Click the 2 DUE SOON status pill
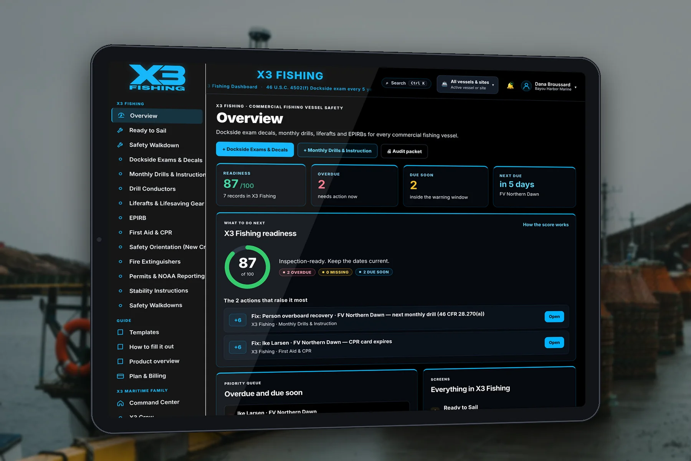Viewport: 691px width, 461px height. pos(374,272)
